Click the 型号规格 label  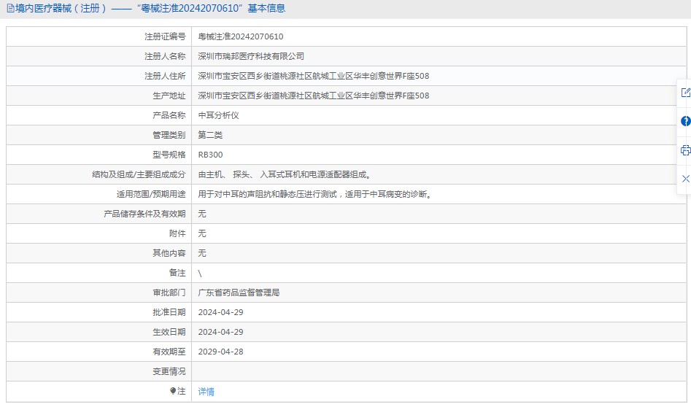click(x=169, y=155)
